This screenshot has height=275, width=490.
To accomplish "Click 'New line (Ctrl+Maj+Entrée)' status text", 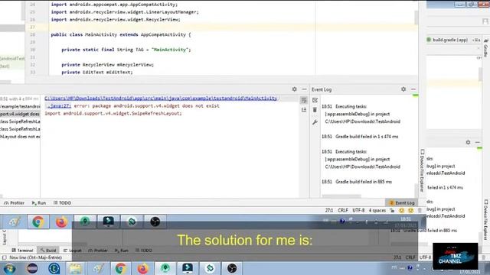I will tap(36, 257).
